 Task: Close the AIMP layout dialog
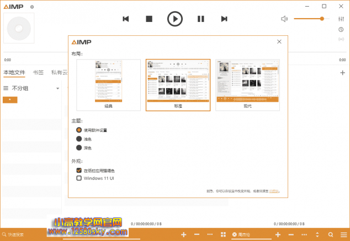click(279, 42)
